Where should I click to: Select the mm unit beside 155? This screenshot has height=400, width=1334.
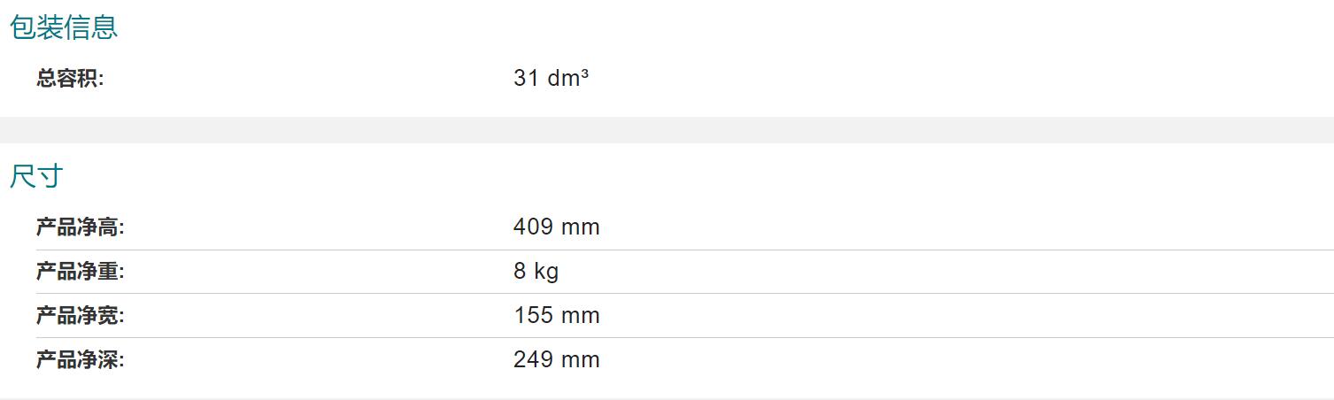click(580, 317)
